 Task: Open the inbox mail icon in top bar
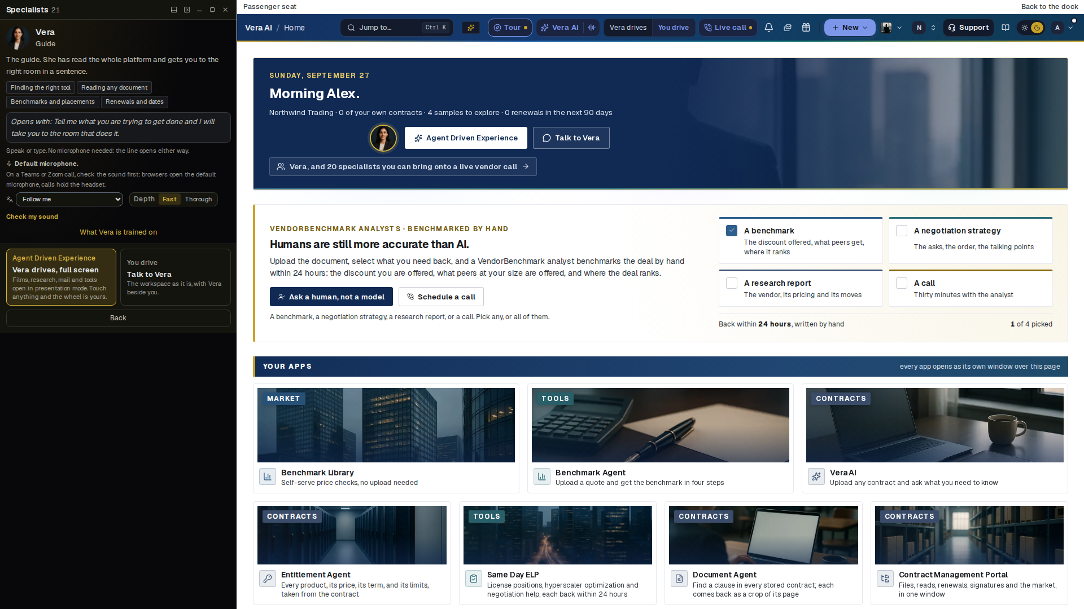tap(788, 28)
